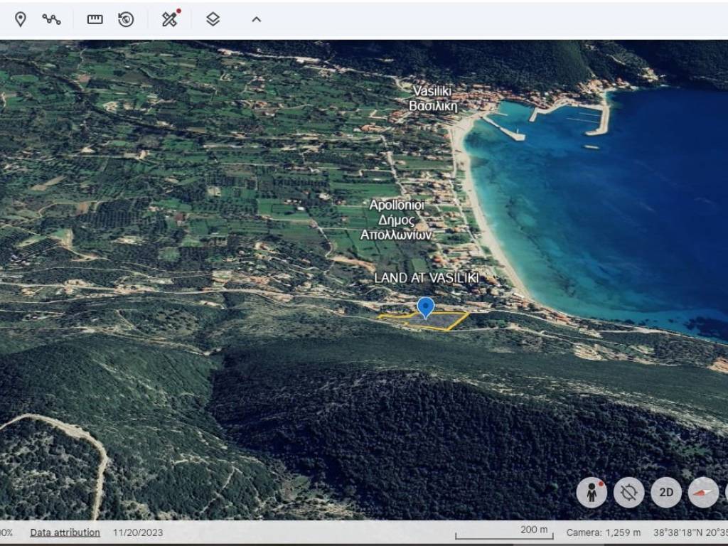Select the Draw path or polygon tool
Screen dimensions: 728x546
51,19
